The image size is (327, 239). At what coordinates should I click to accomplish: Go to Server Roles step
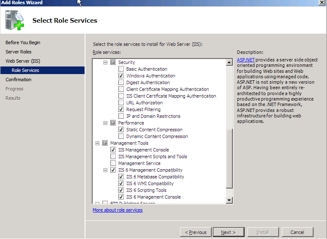tap(19, 52)
